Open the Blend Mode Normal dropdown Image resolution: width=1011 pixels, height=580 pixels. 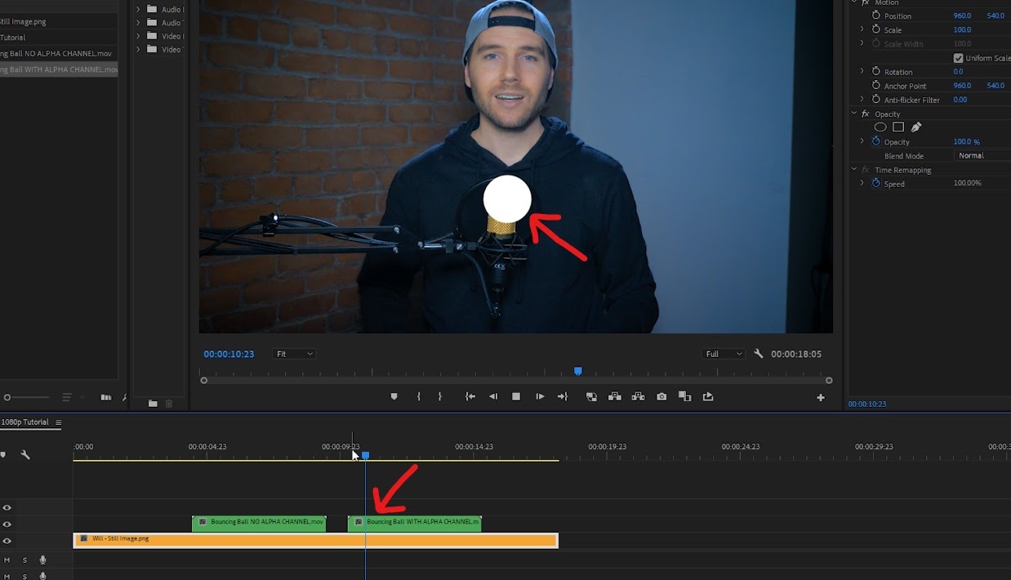(982, 155)
